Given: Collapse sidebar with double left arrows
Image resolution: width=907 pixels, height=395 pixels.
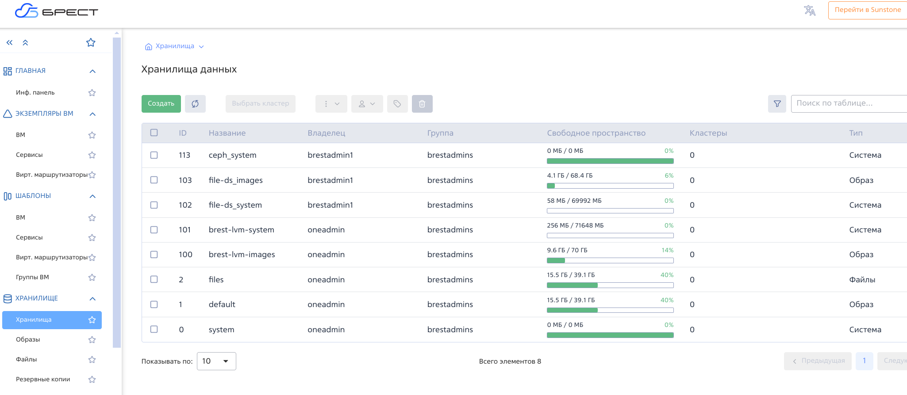Looking at the screenshot, I should [9, 43].
